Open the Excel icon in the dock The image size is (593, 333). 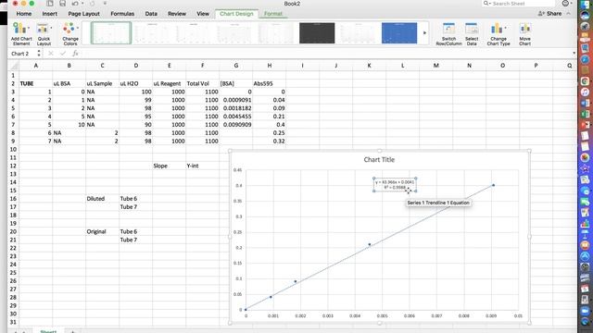coord(585,114)
